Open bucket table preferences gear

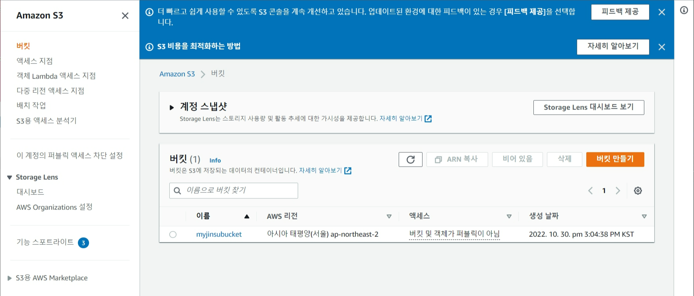pos(638,191)
